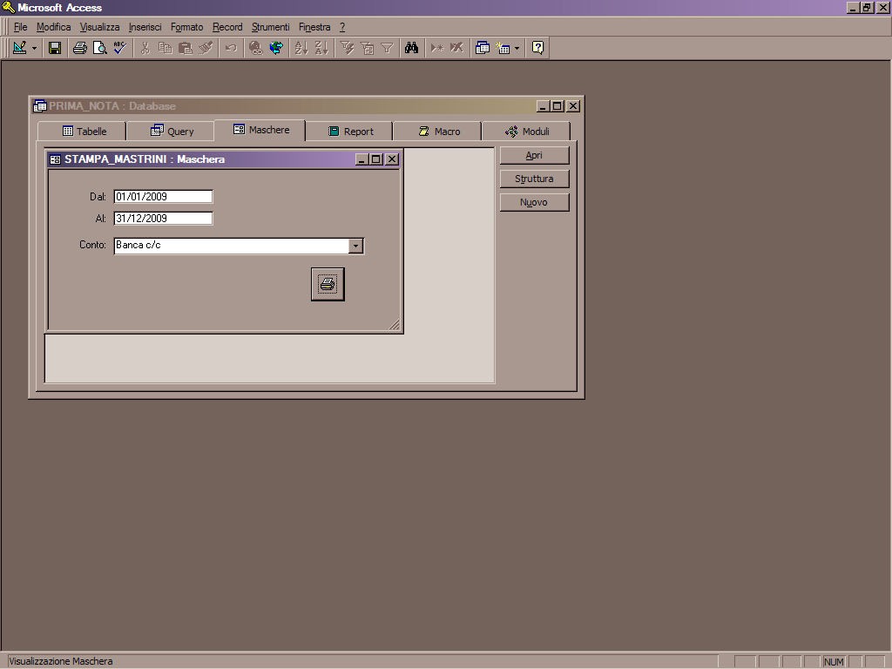Open the Record menu

227,27
